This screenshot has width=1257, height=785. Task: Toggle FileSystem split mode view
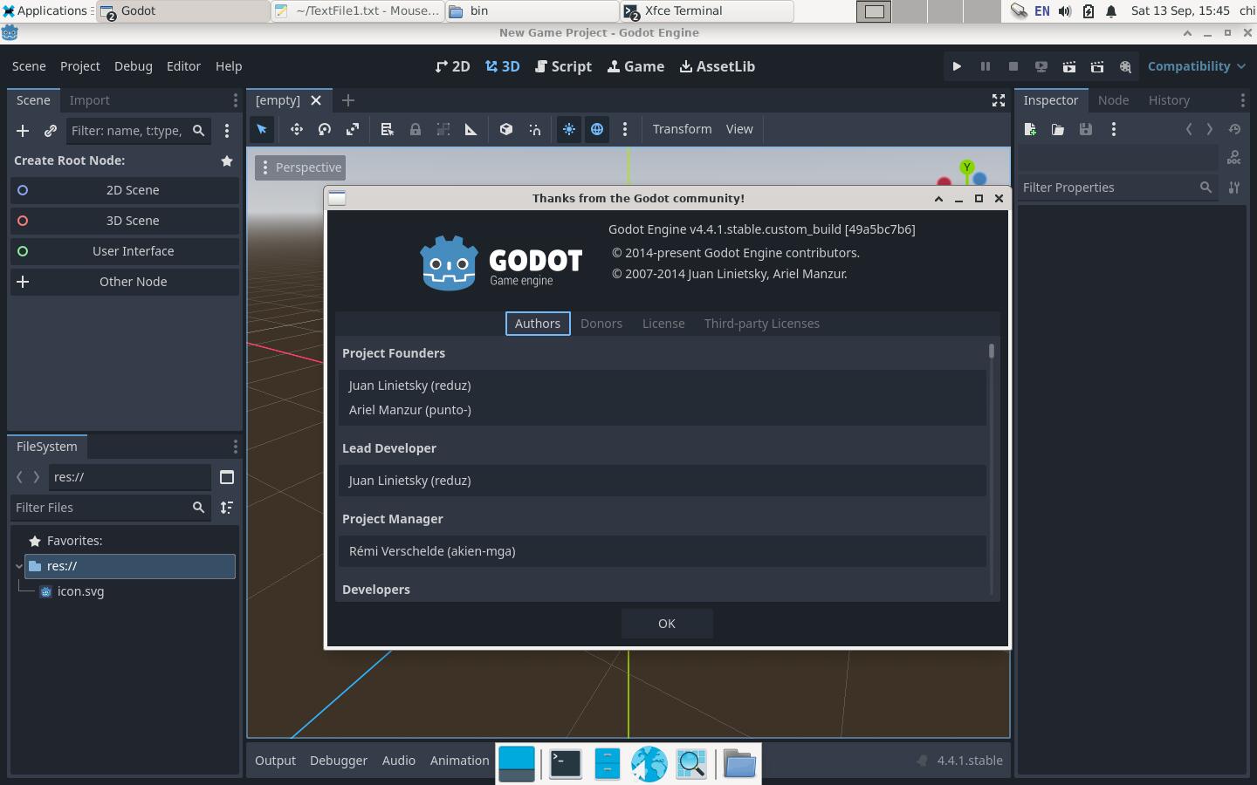tap(227, 477)
